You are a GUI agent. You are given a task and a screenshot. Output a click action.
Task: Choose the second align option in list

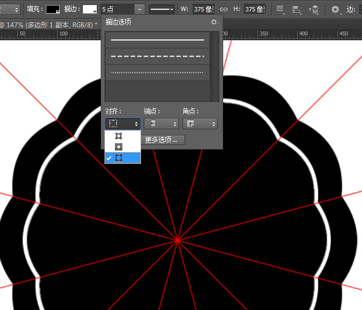tap(119, 147)
